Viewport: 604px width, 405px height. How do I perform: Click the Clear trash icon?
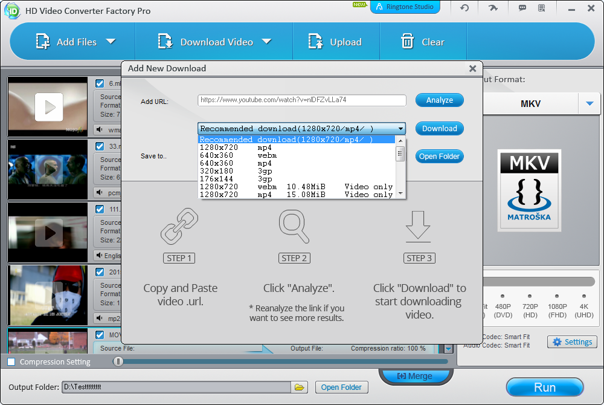(x=407, y=41)
